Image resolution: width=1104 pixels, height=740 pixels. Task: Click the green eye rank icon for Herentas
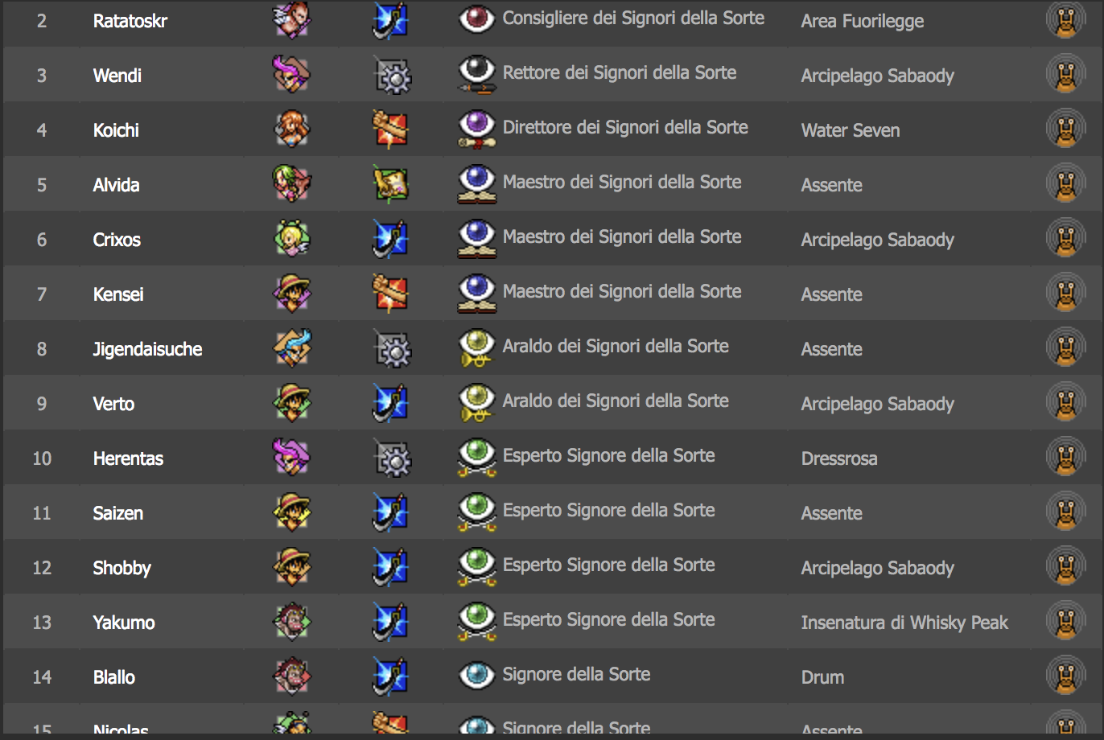click(476, 458)
